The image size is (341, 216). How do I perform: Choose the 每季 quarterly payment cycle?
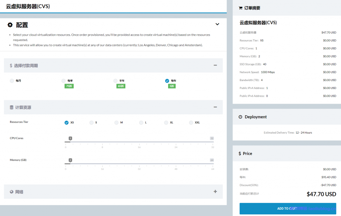(64, 81)
